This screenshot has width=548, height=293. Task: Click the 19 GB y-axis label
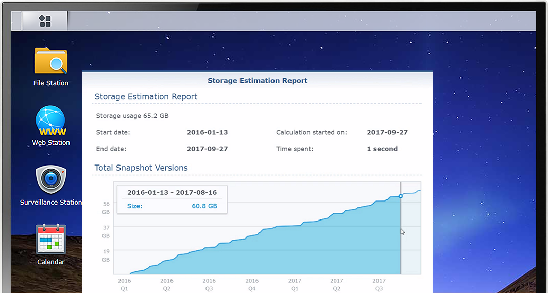coord(106,255)
